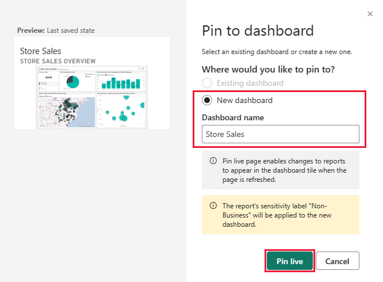Cancel pinning to the dashboard
The image size is (383, 282).
(x=337, y=261)
